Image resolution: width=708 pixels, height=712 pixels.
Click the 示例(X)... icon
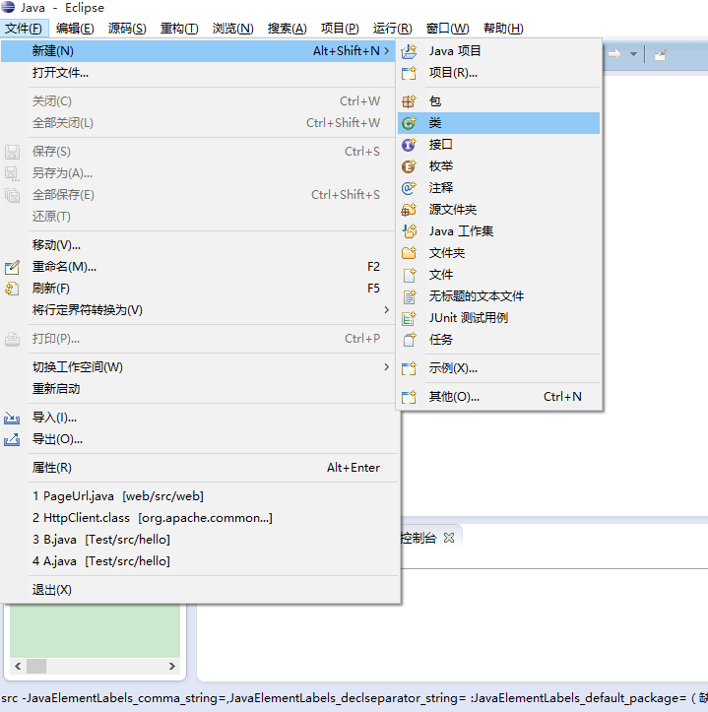coord(409,368)
